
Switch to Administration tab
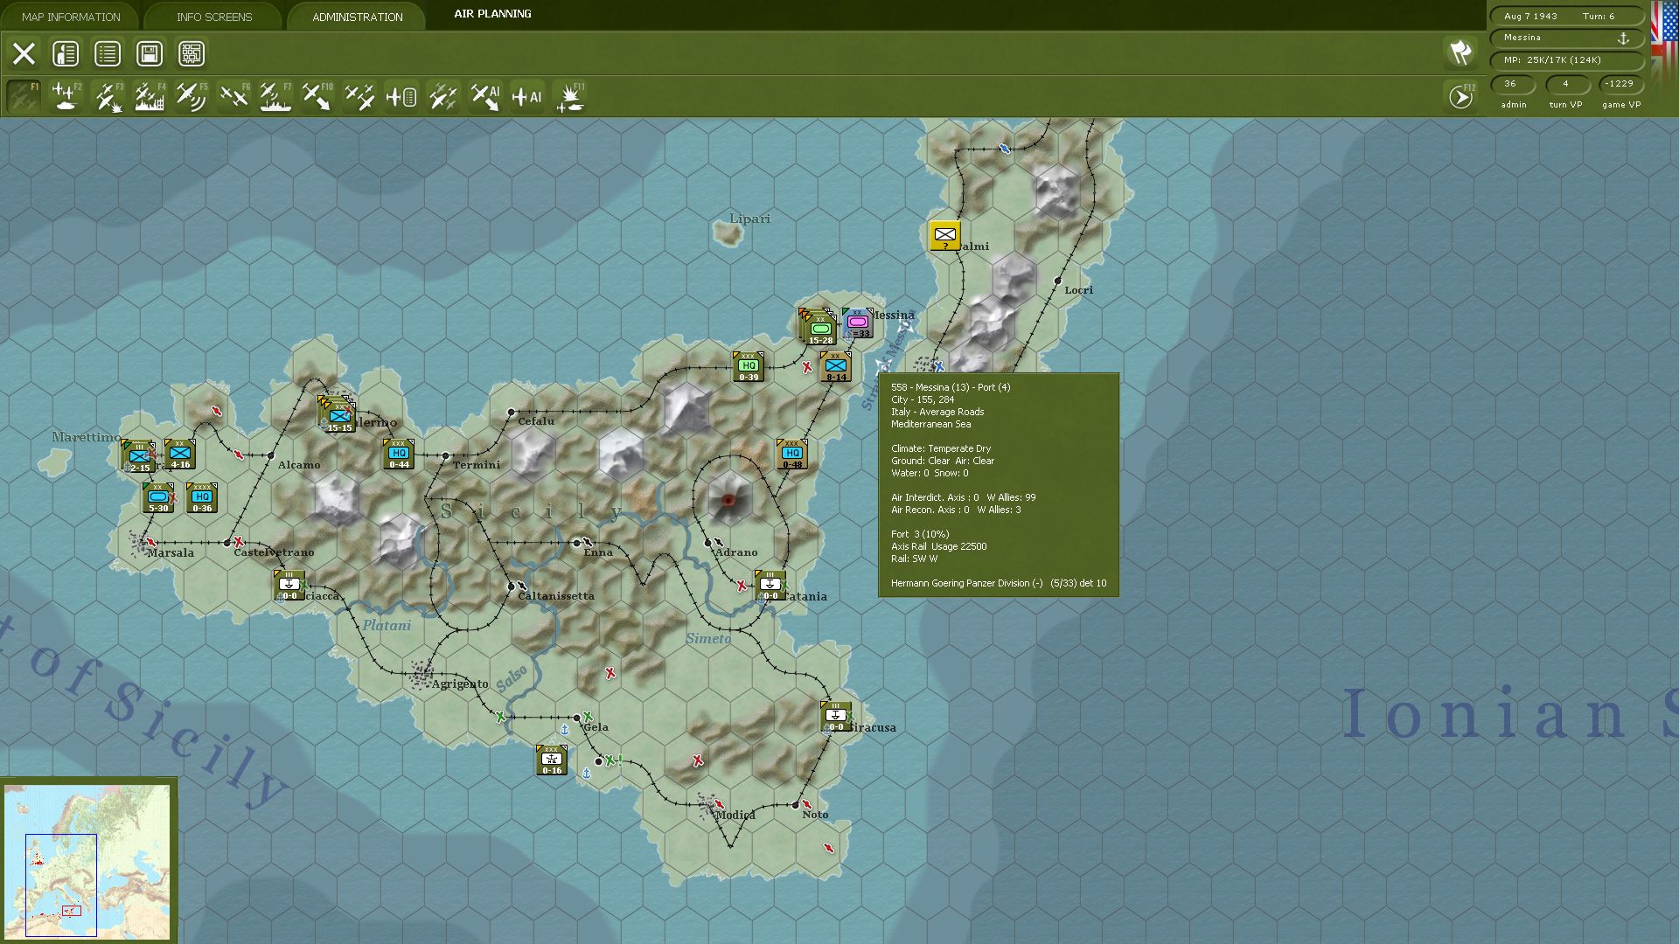pos(358,17)
